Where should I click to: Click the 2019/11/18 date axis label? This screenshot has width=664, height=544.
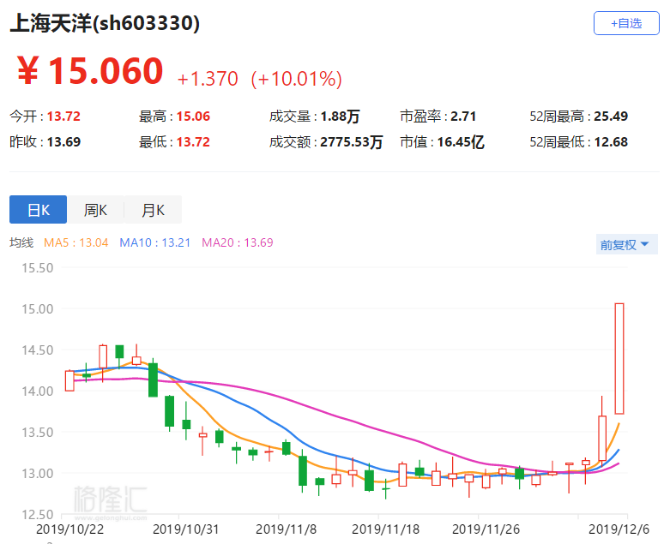pyautogui.click(x=386, y=529)
